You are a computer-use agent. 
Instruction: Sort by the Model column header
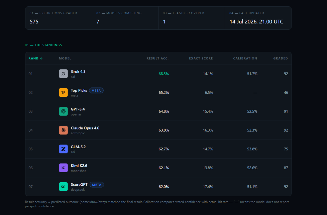pyautogui.click(x=65, y=58)
